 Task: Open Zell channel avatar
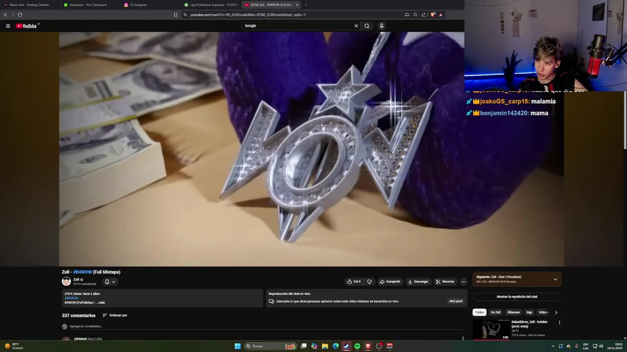tap(66, 281)
